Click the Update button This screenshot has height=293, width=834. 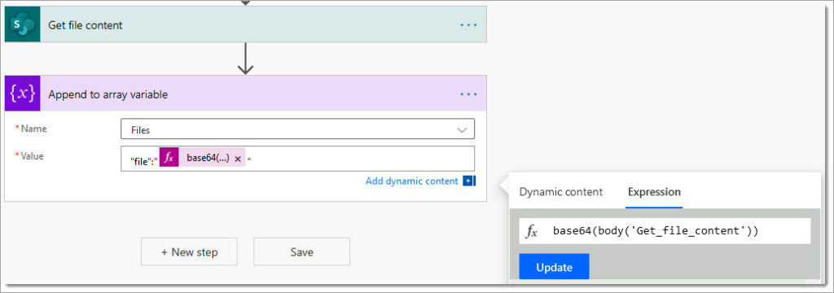point(554,267)
